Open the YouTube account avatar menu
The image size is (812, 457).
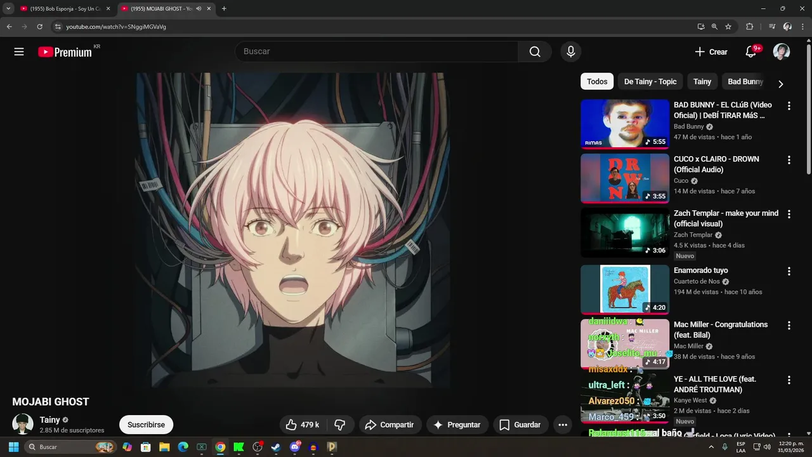pos(782,52)
